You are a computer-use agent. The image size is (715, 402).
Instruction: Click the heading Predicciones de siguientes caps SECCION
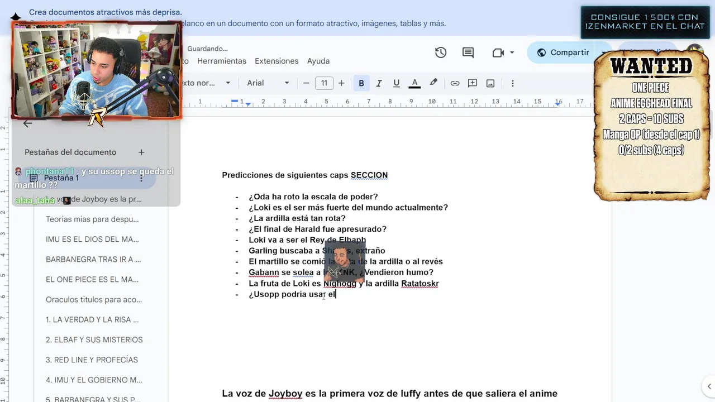(304, 175)
